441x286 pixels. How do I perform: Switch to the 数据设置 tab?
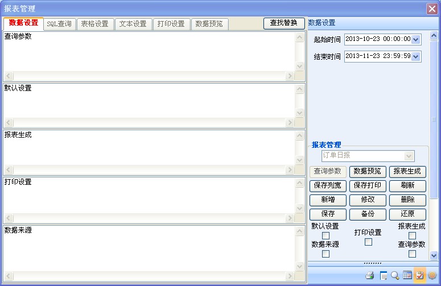coord(23,23)
